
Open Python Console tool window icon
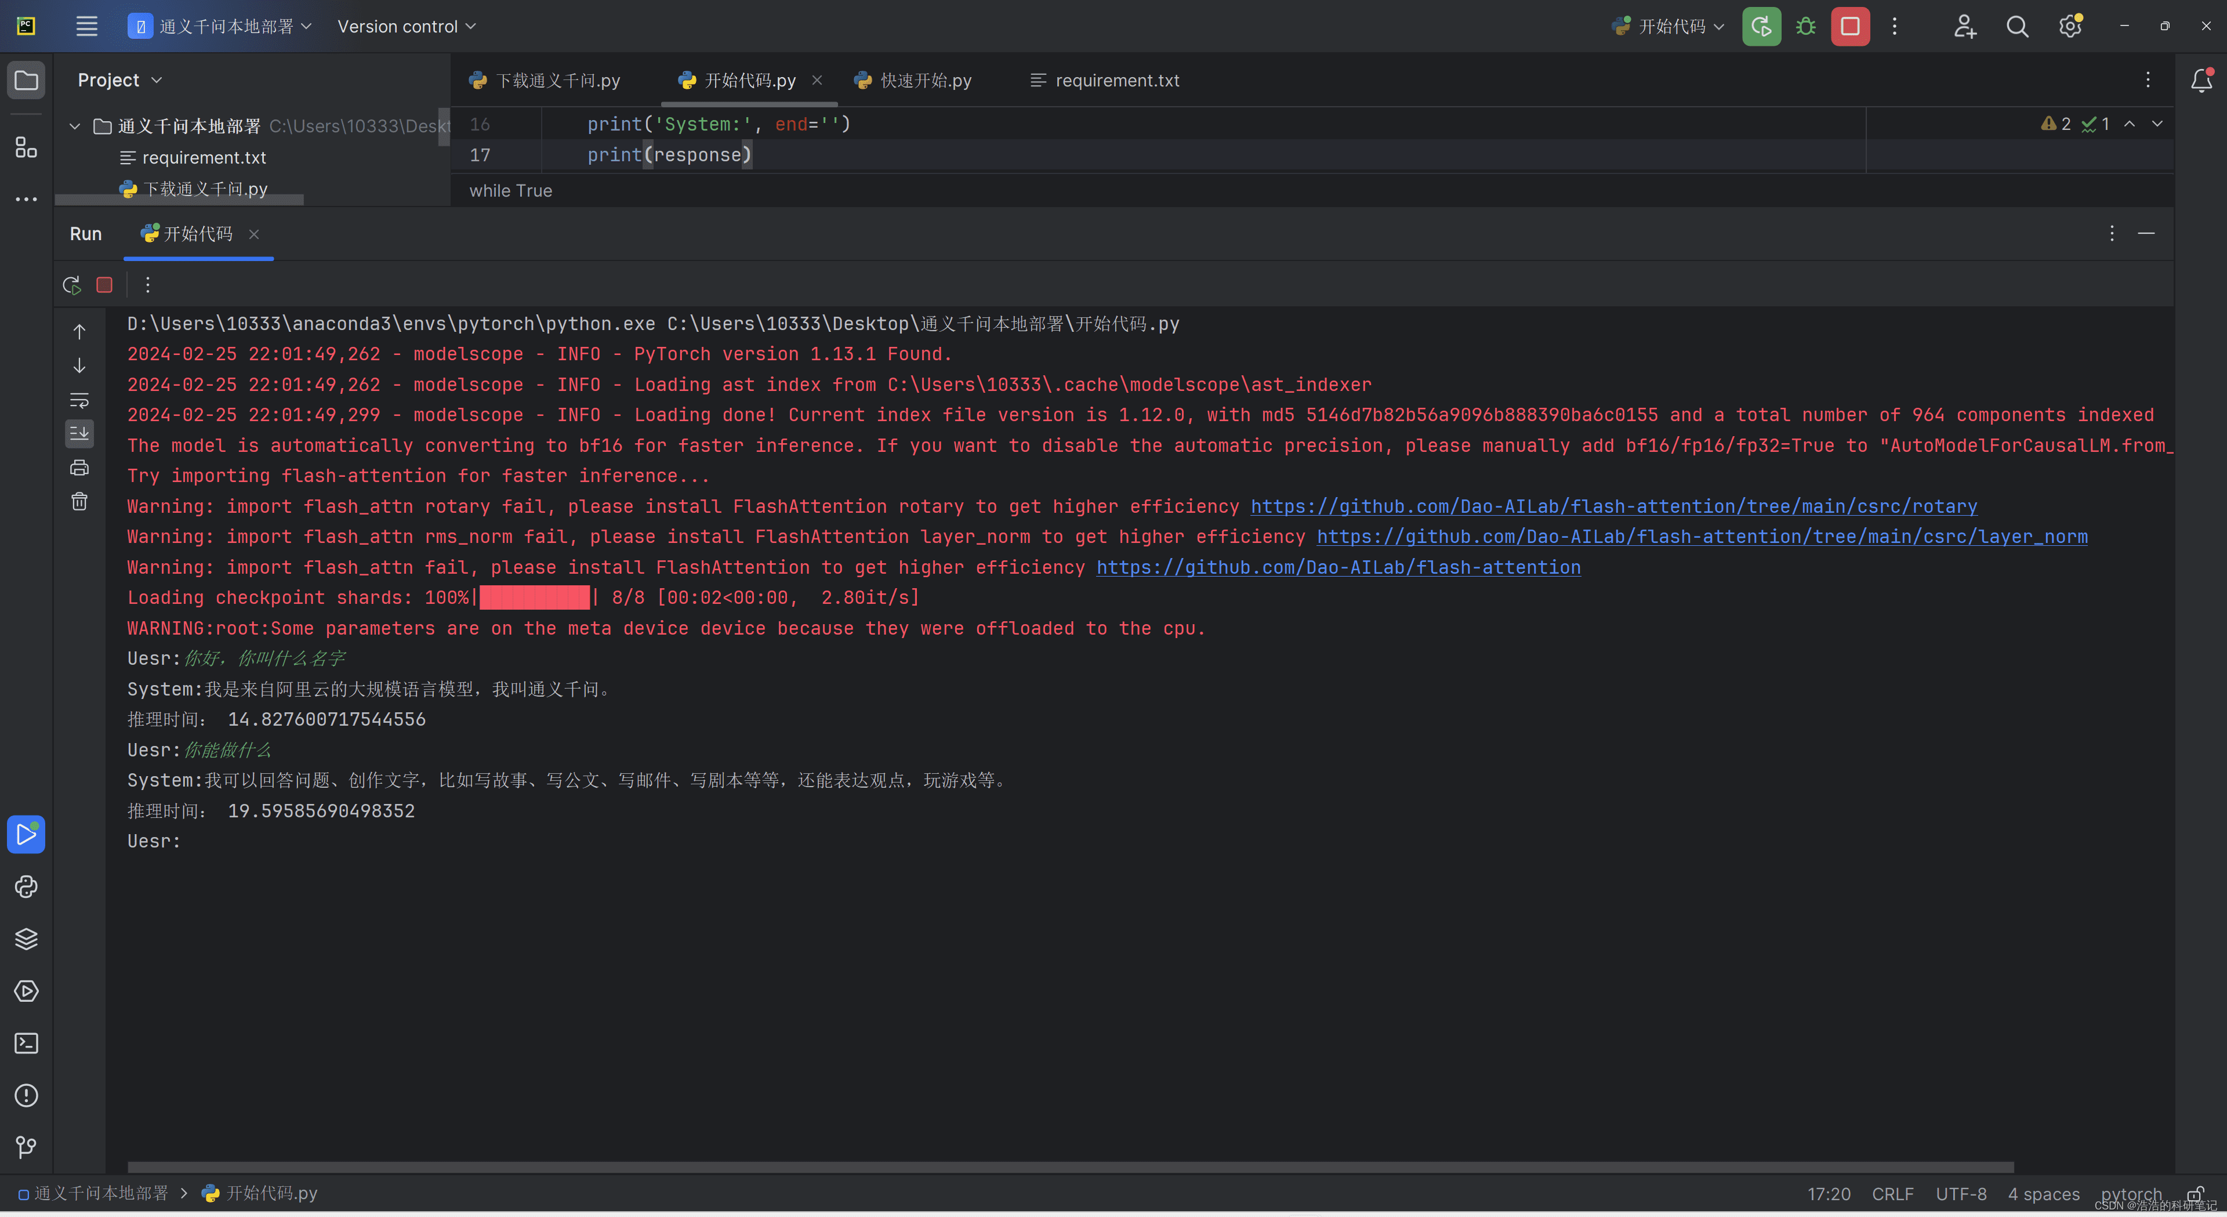(x=26, y=886)
